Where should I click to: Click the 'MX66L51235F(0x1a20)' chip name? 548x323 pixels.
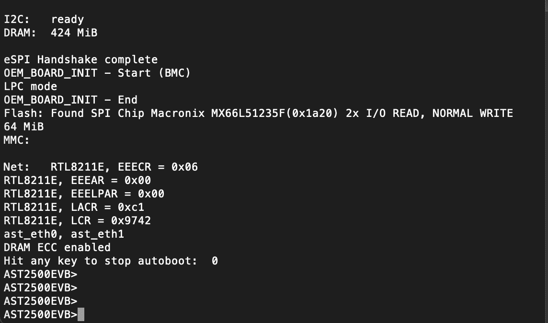(x=274, y=113)
